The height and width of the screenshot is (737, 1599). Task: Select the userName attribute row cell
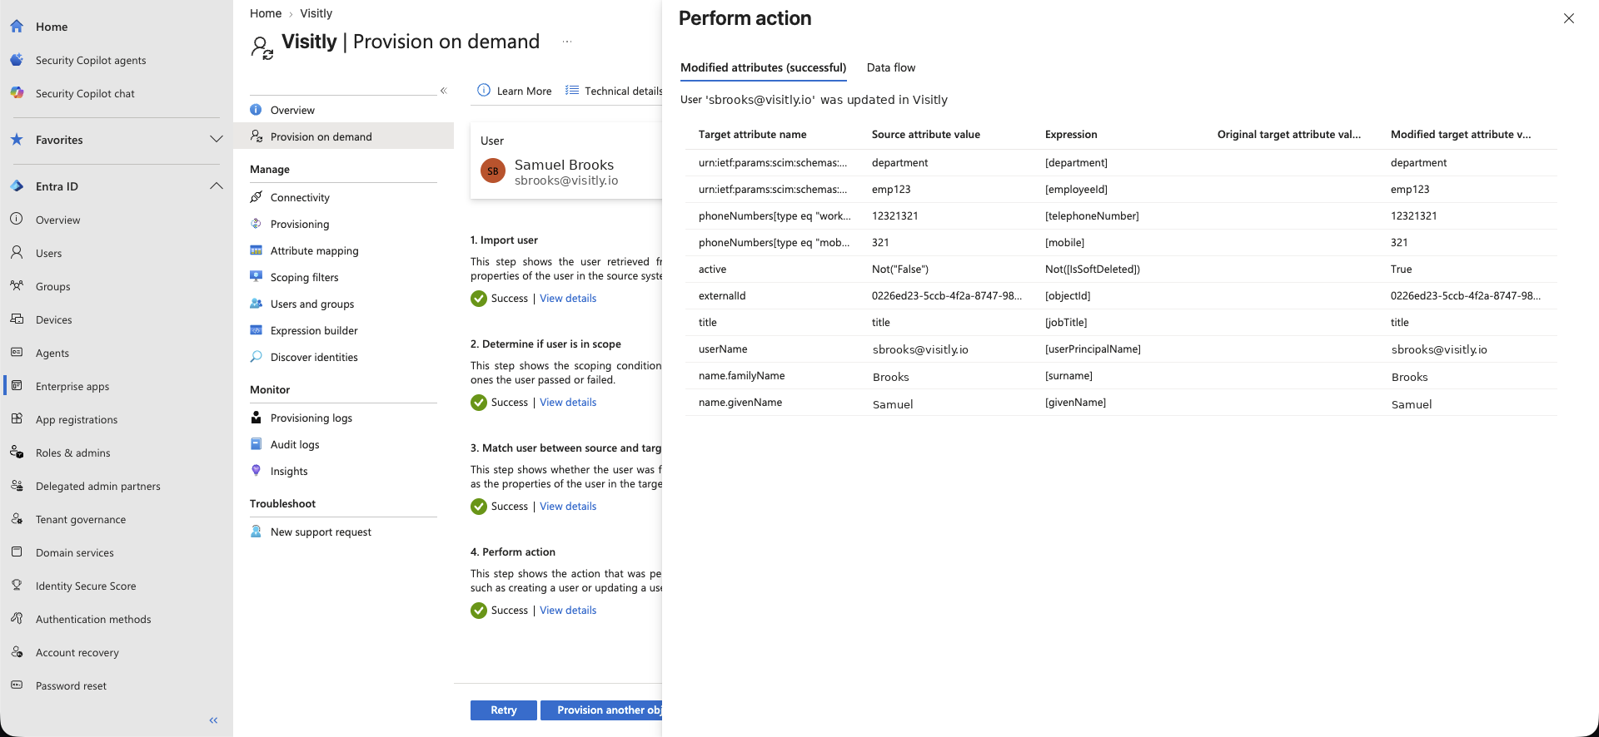pos(723,349)
